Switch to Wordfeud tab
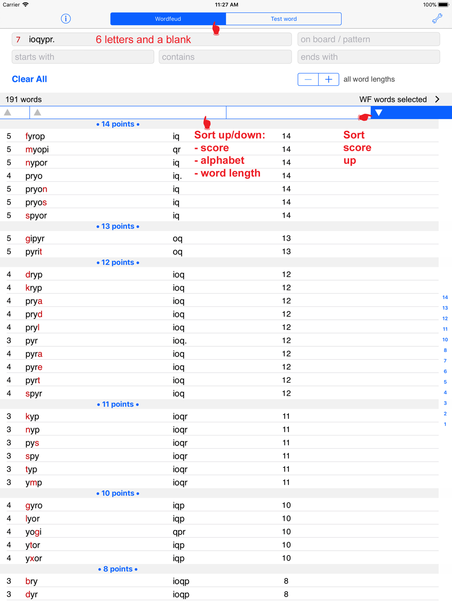The width and height of the screenshot is (452, 602). (x=168, y=19)
